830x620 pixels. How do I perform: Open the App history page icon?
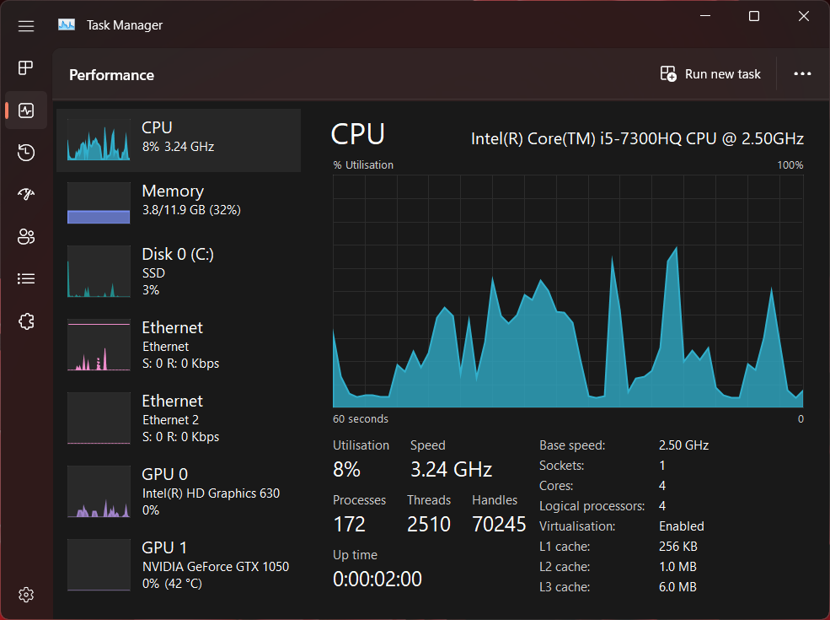click(x=26, y=153)
